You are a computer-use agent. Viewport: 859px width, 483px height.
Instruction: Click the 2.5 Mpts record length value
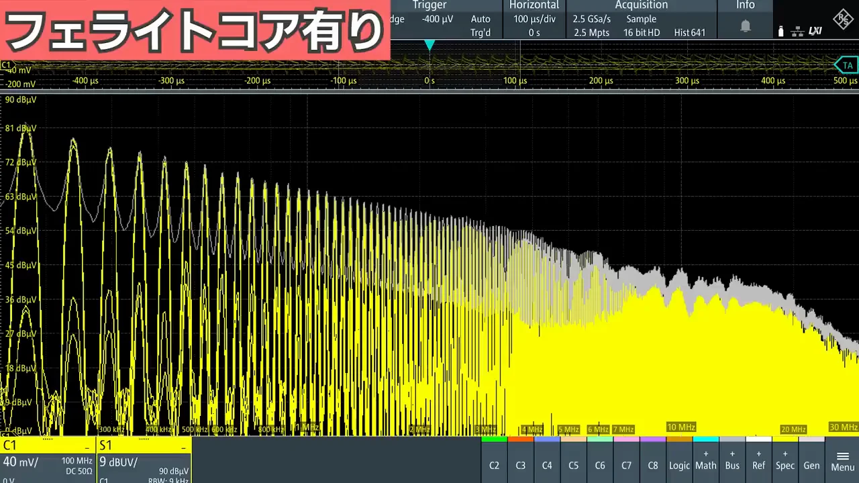591,32
